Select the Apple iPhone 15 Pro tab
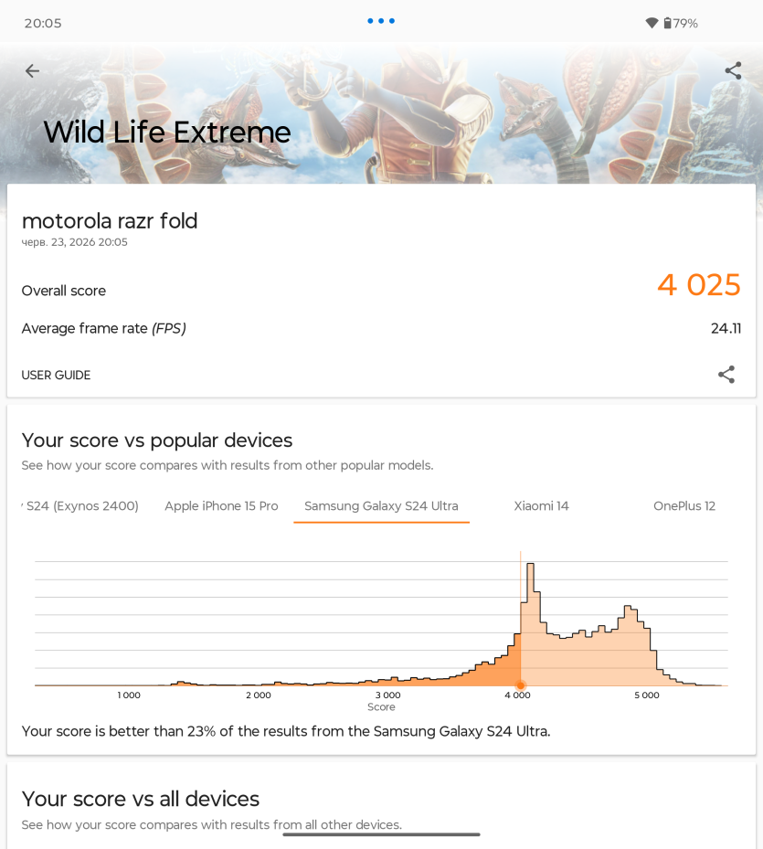Image resolution: width=763 pixels, height=849 pixels. 221,506
